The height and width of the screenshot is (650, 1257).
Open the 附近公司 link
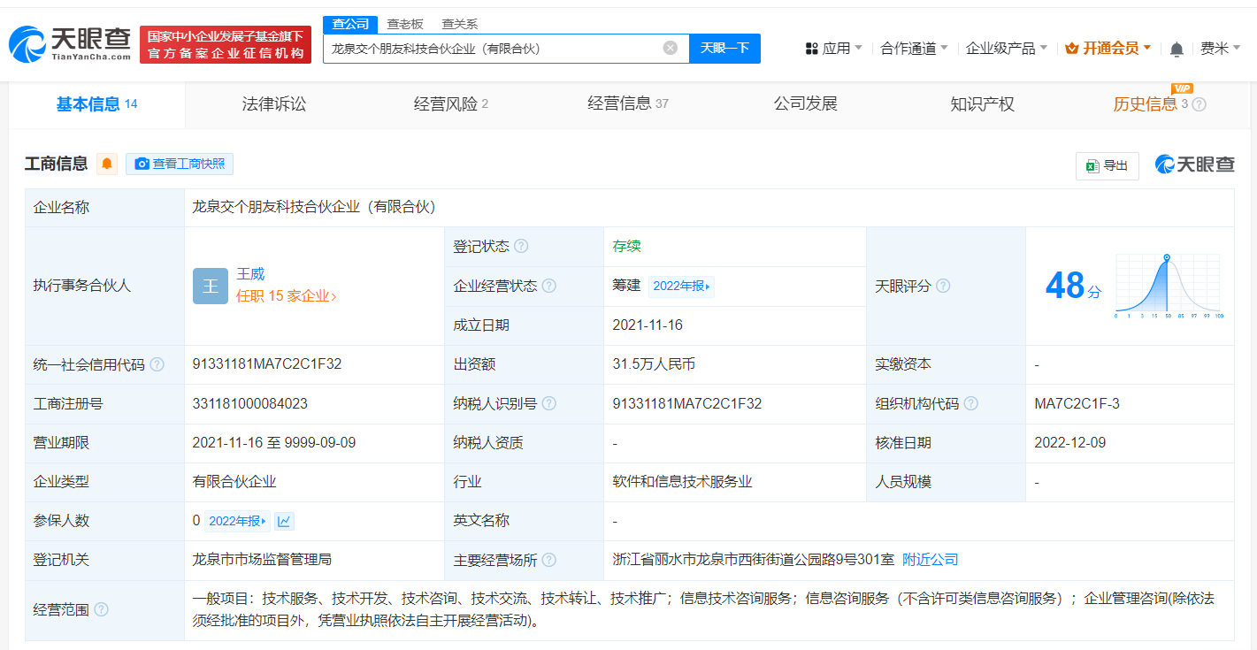point(929,560)
